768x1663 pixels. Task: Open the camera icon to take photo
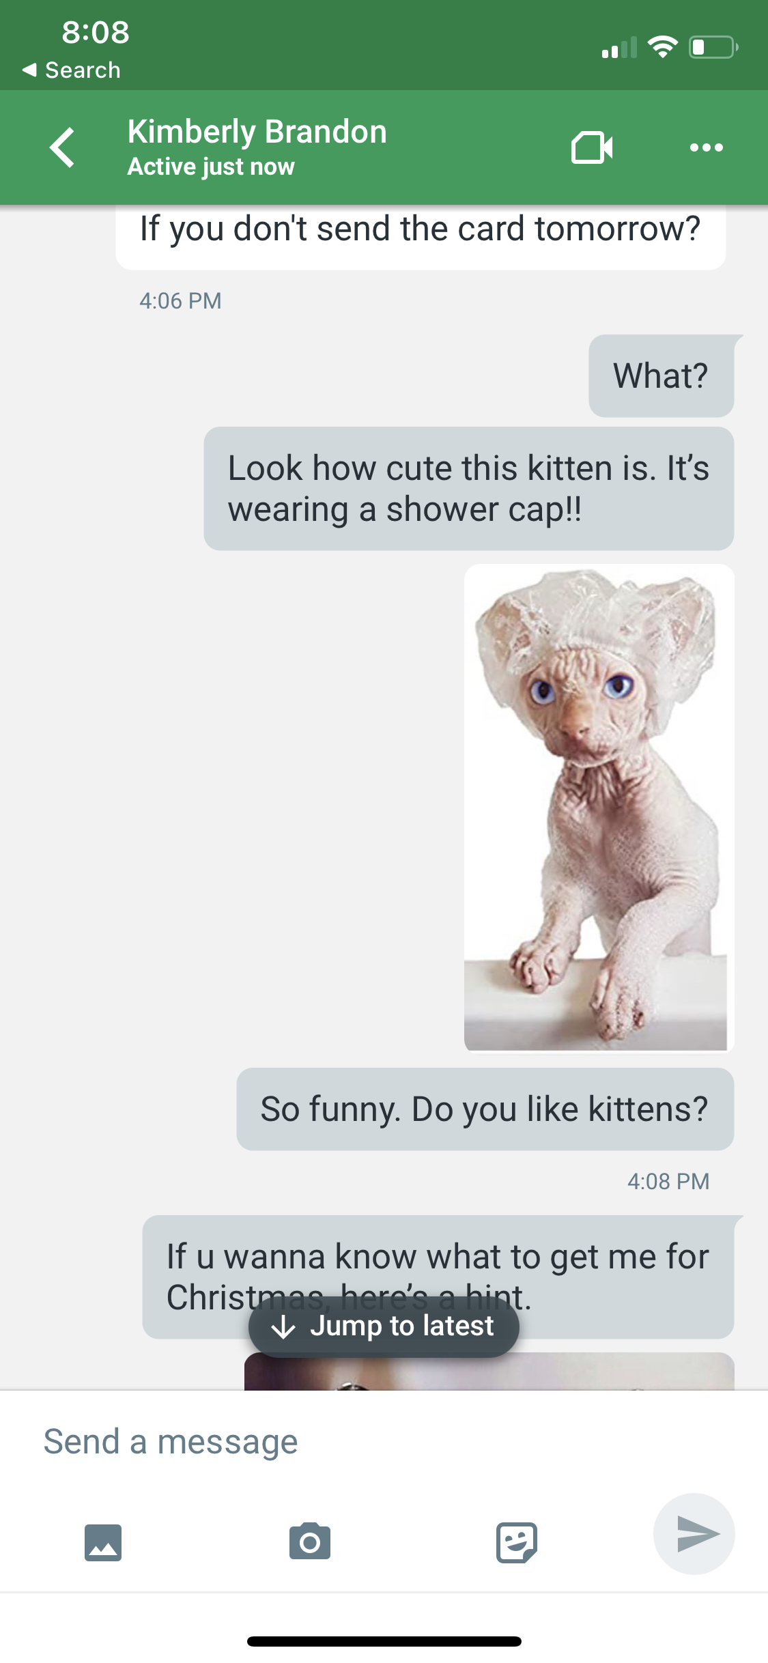pyautogui.click(x=310, y=1541)
